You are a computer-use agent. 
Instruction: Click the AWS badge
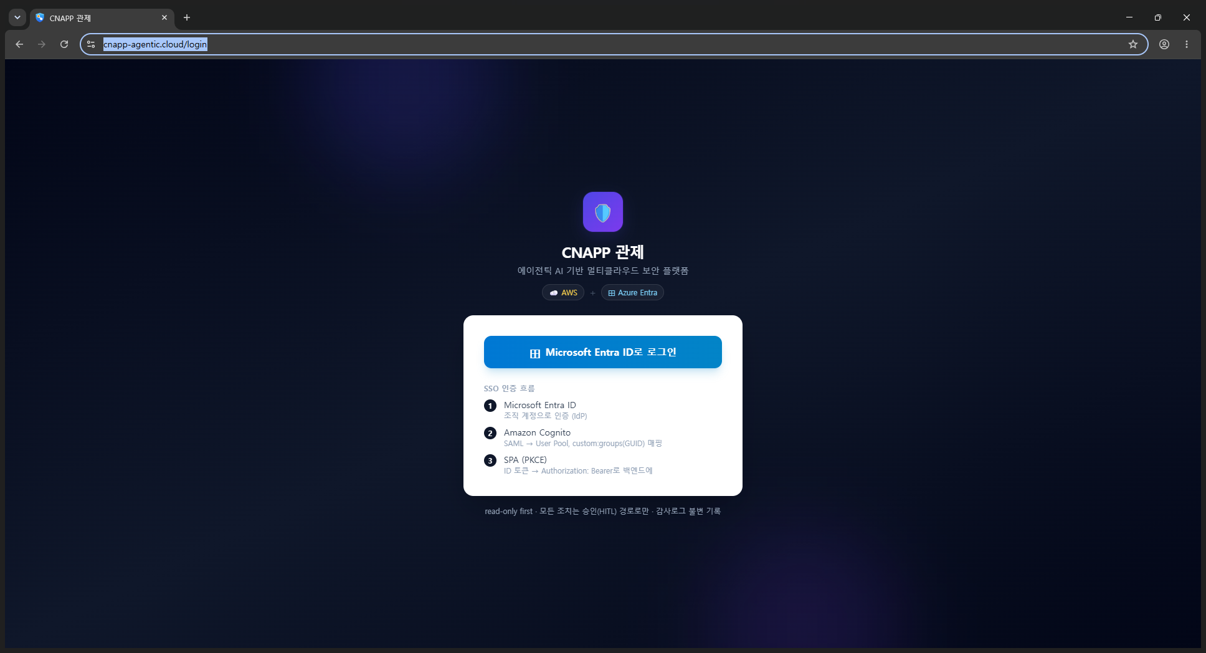pyautogui.click(x=563, y=293)
